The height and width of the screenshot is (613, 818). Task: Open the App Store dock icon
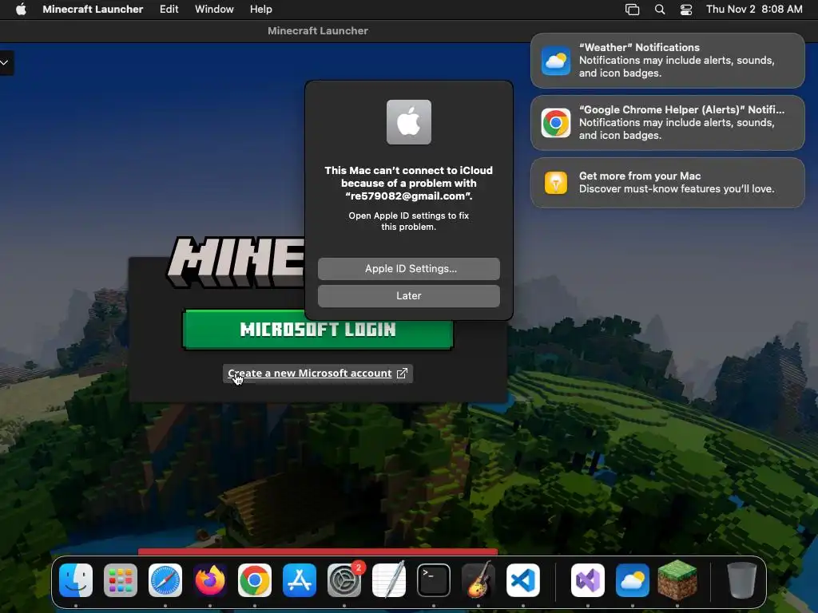[300, 579]
